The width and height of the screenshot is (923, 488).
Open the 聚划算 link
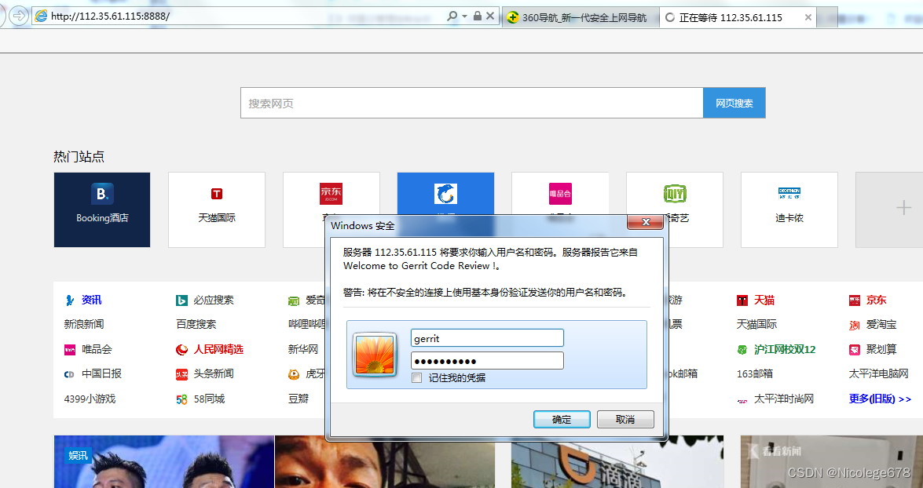881,349
